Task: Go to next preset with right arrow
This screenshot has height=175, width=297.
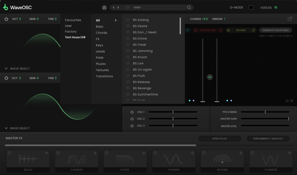Action: coord(118,7)
